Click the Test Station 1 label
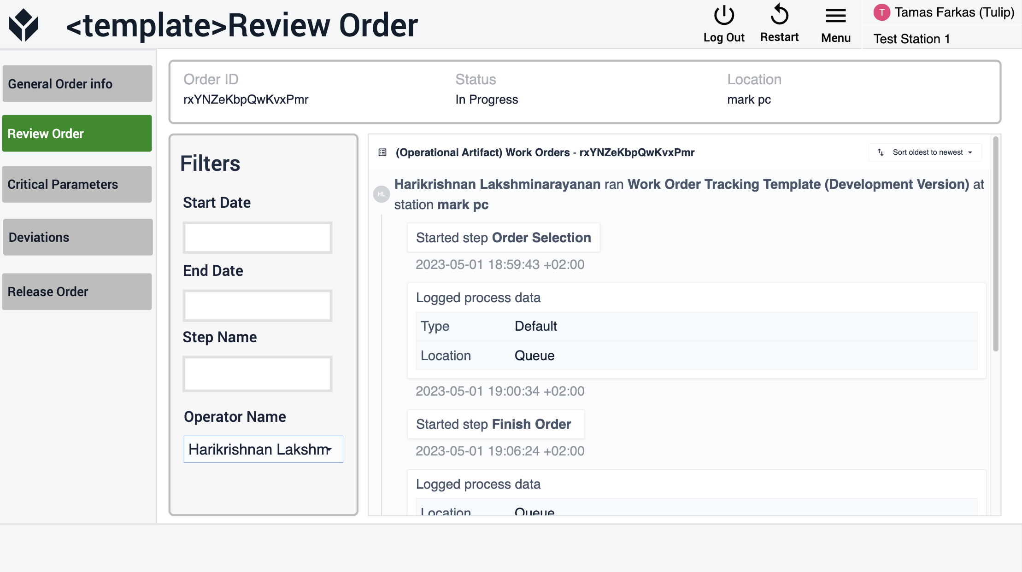 [x=912, y=39]
